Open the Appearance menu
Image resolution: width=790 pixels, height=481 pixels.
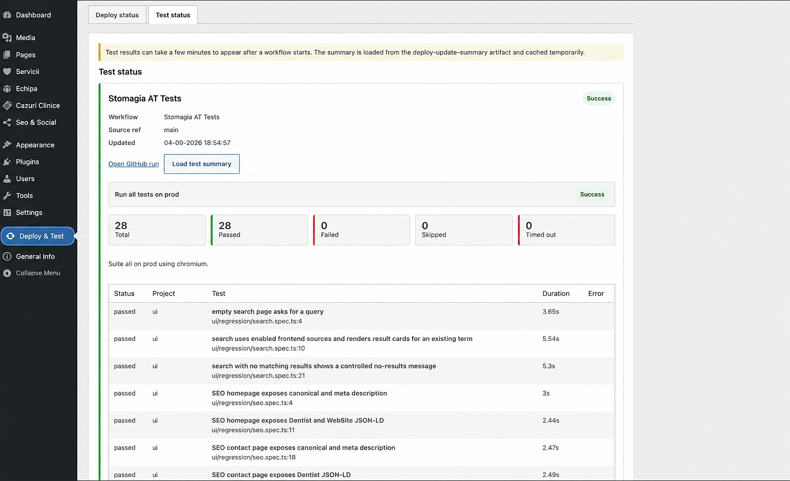tap(35, 145)
